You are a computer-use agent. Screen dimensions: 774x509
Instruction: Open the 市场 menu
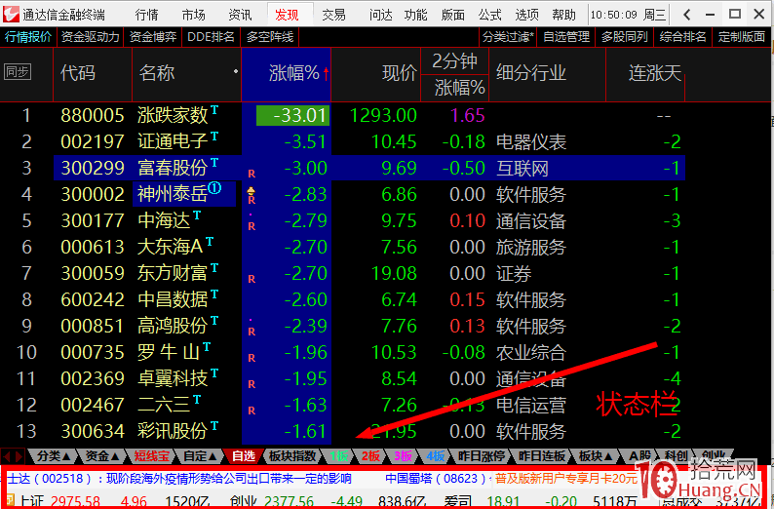pos(193,15)
